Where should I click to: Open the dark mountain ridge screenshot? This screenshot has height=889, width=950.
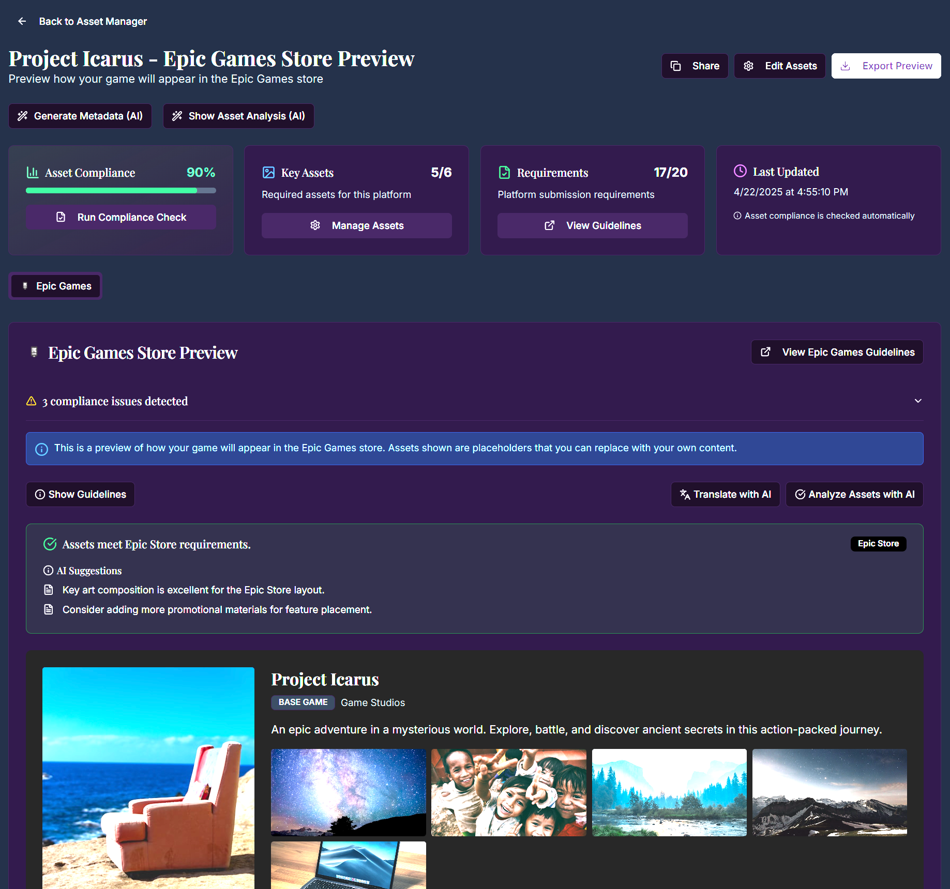[x=830, y=792]
